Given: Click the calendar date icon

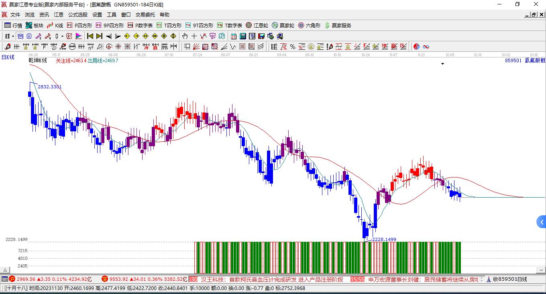Looking at the screenshot, I should [233, 36].
